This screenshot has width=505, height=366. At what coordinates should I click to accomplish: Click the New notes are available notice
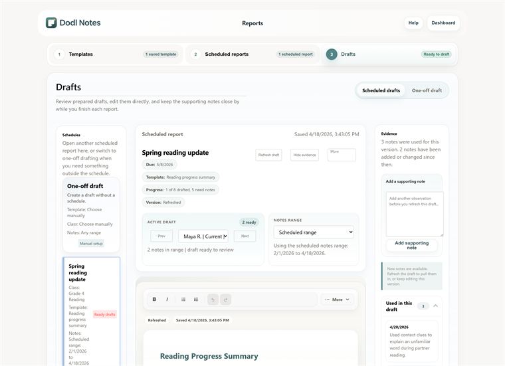click(x=412, y=276)
